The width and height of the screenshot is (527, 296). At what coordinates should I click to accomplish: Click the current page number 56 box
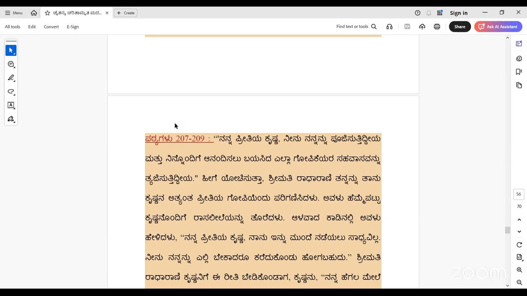pos(519,194)
